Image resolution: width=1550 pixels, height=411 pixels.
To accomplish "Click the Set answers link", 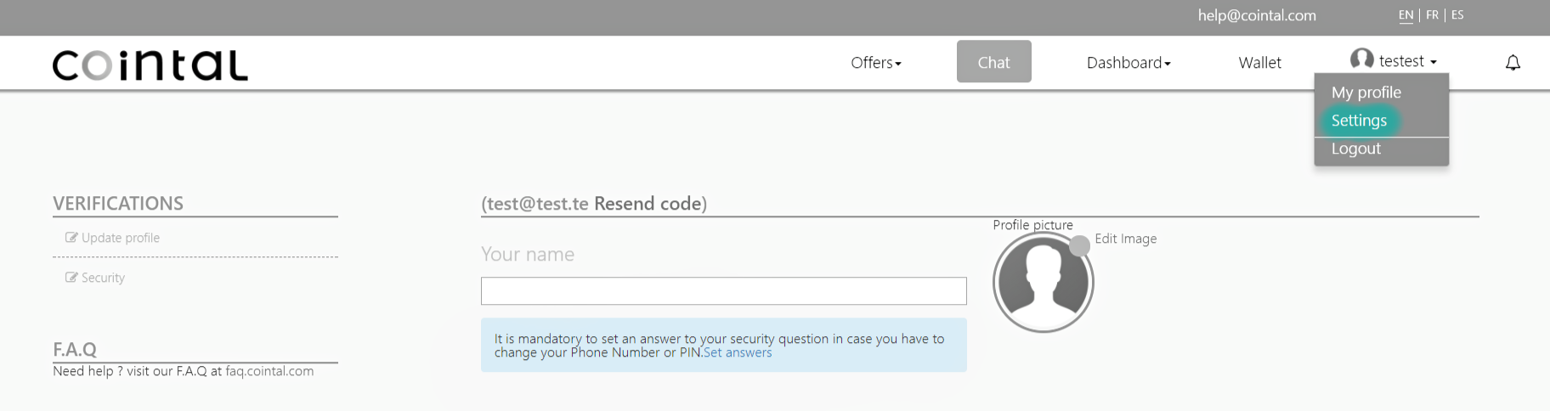I will coord(738,352).
